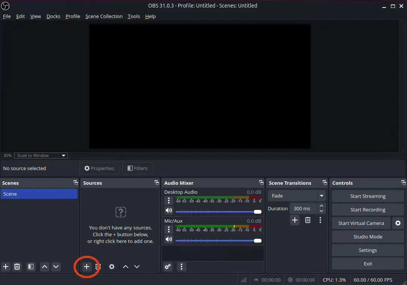
Task: Click the Mic/Aux 0.0 dB value
Action: click(254, 221)
